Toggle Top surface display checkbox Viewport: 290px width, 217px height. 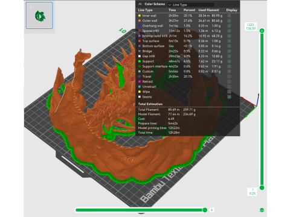pyautogui.click(x=229, y=41)
